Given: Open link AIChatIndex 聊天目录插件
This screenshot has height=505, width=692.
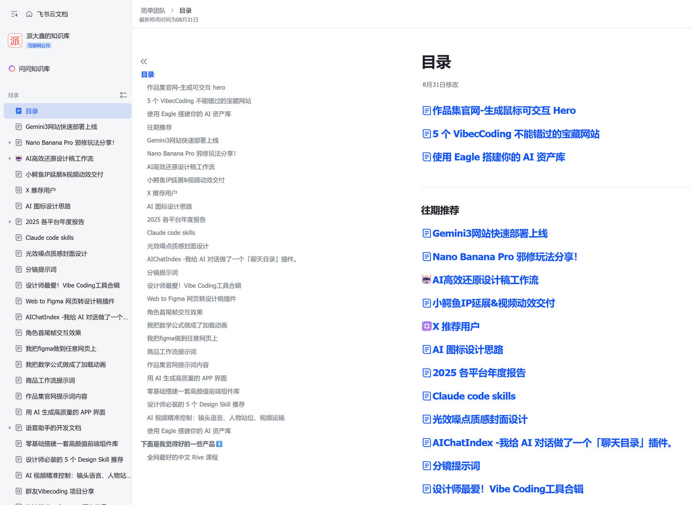Looking at the screenshot, I should pos(552,443).
